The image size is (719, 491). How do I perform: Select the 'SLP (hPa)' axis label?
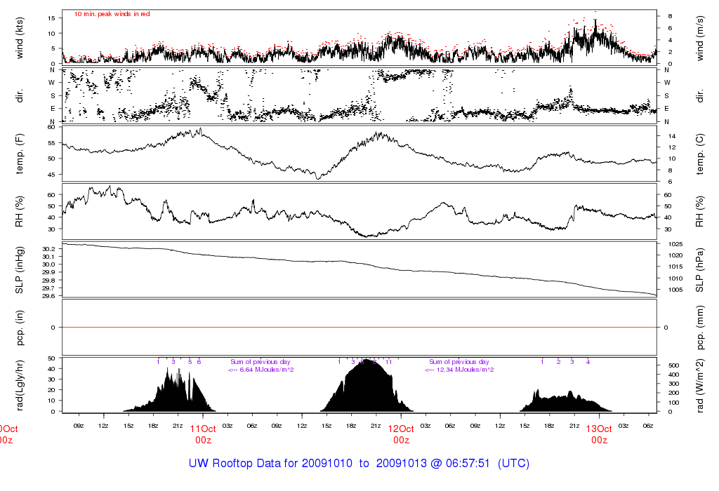coord(699,270)
